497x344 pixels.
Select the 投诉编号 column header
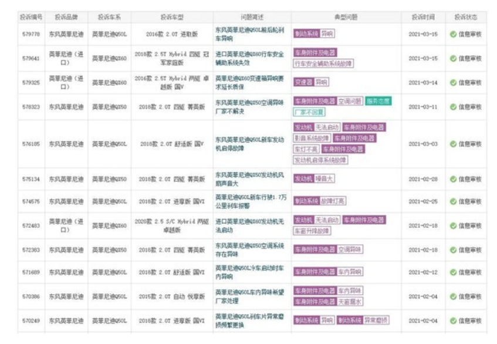point(31,17)
